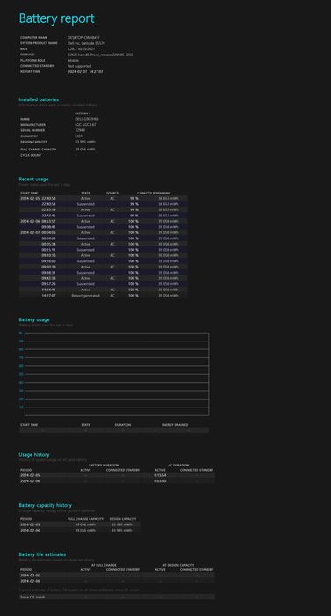Select the Since OS install row
331x616 pixels.
point(117,597)
